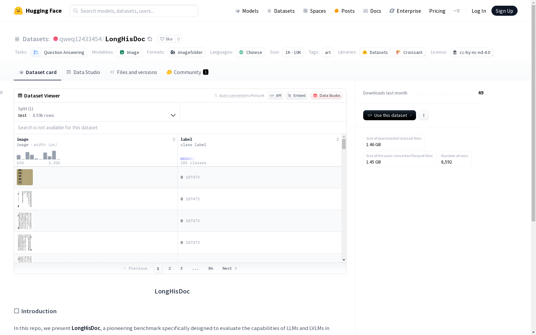Viewport: 536px width, 335px height.
Task: Click the Datasets breadcrumb icon
Action: [x=17, y=39]
